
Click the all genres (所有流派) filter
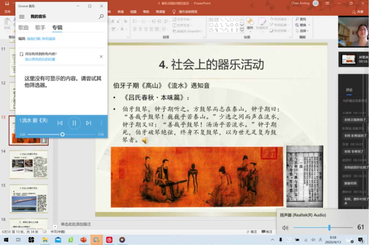(x=49, y=39)
